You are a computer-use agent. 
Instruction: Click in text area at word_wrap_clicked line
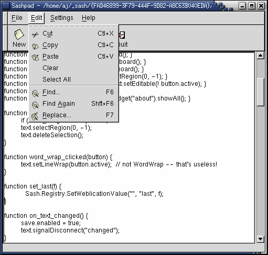pyautogui.click(x=58, y=157)
